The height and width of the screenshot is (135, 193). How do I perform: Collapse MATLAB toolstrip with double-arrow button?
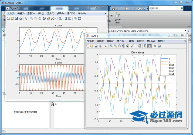coord(189,26)
